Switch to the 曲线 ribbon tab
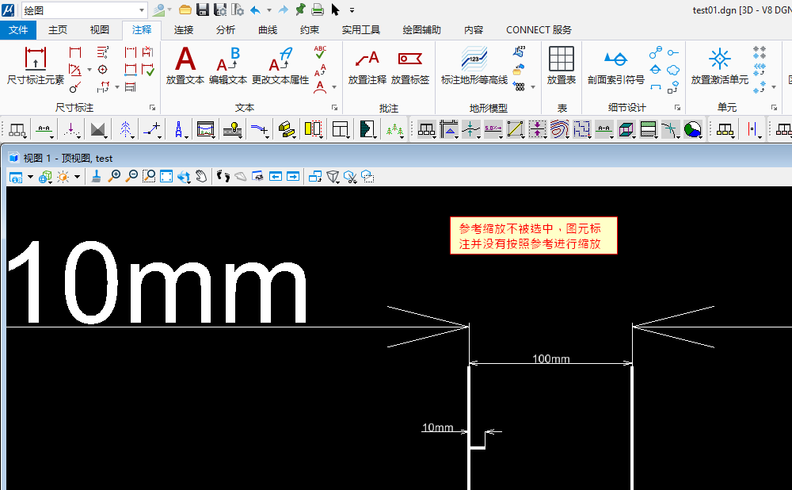Screen dimensions: 792x490 coord(267,30)
